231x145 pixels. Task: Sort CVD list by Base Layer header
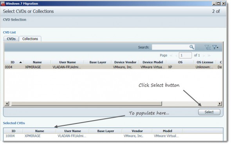tap(97, 62)
